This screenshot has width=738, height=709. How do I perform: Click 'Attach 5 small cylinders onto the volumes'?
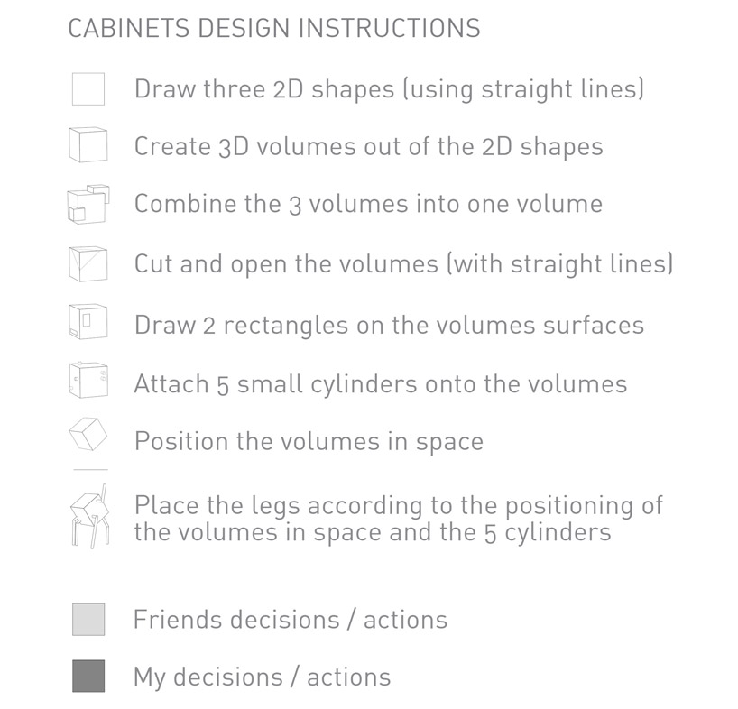click(381, 384)
